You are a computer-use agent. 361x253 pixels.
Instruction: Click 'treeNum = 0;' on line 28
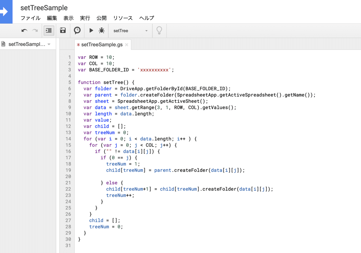pyautogui.click(x=106, y=227)
